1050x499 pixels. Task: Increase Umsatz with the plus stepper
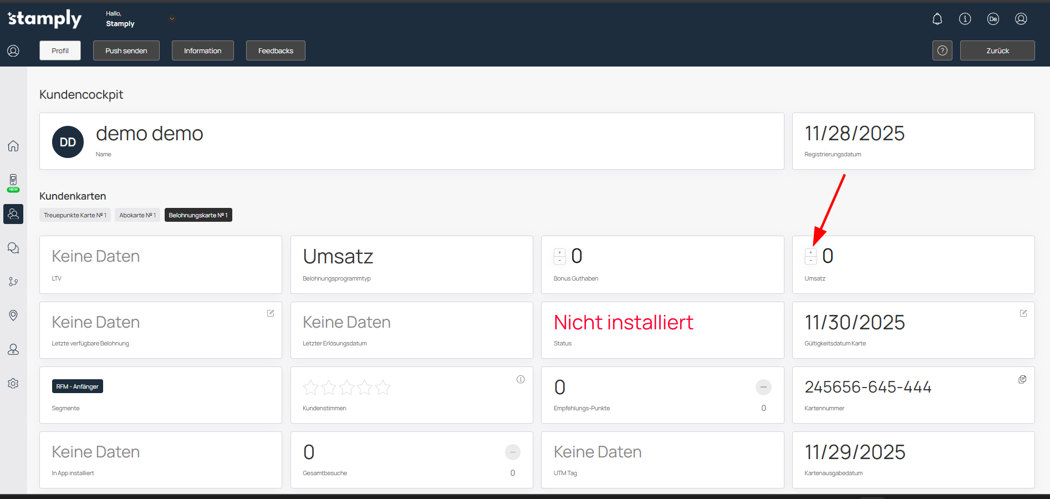point(811,252)
